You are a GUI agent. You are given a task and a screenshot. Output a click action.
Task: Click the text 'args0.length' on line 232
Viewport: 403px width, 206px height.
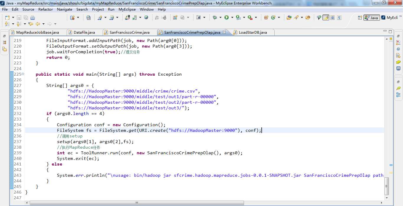tap(73, 113)
